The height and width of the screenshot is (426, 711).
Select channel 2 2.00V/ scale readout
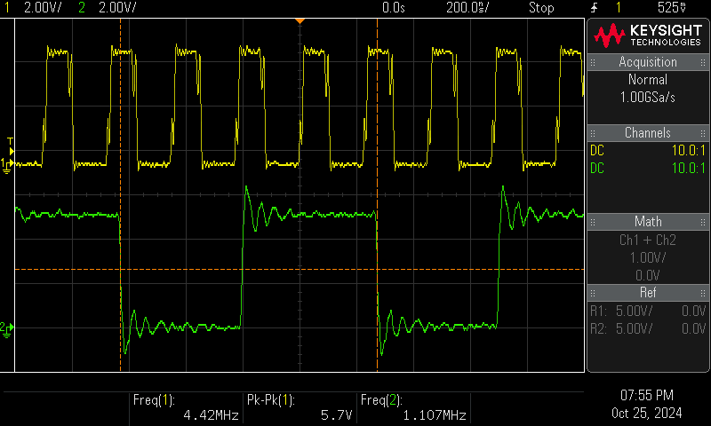[117, 7]
